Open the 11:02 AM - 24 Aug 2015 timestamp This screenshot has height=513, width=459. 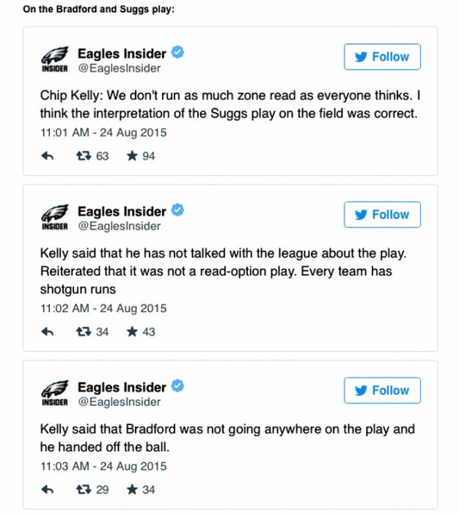tap(103, 309)
